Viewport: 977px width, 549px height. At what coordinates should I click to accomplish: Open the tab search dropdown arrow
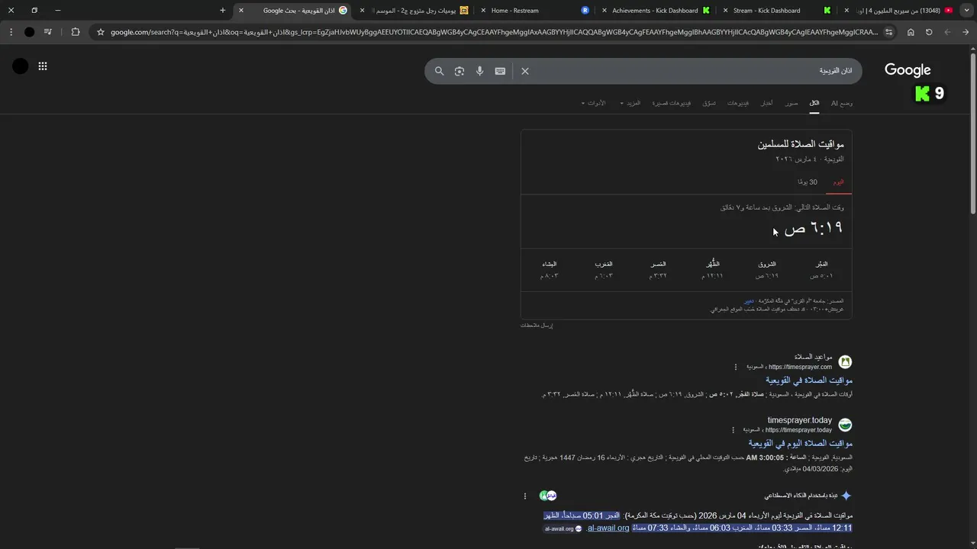coord(967,11)
